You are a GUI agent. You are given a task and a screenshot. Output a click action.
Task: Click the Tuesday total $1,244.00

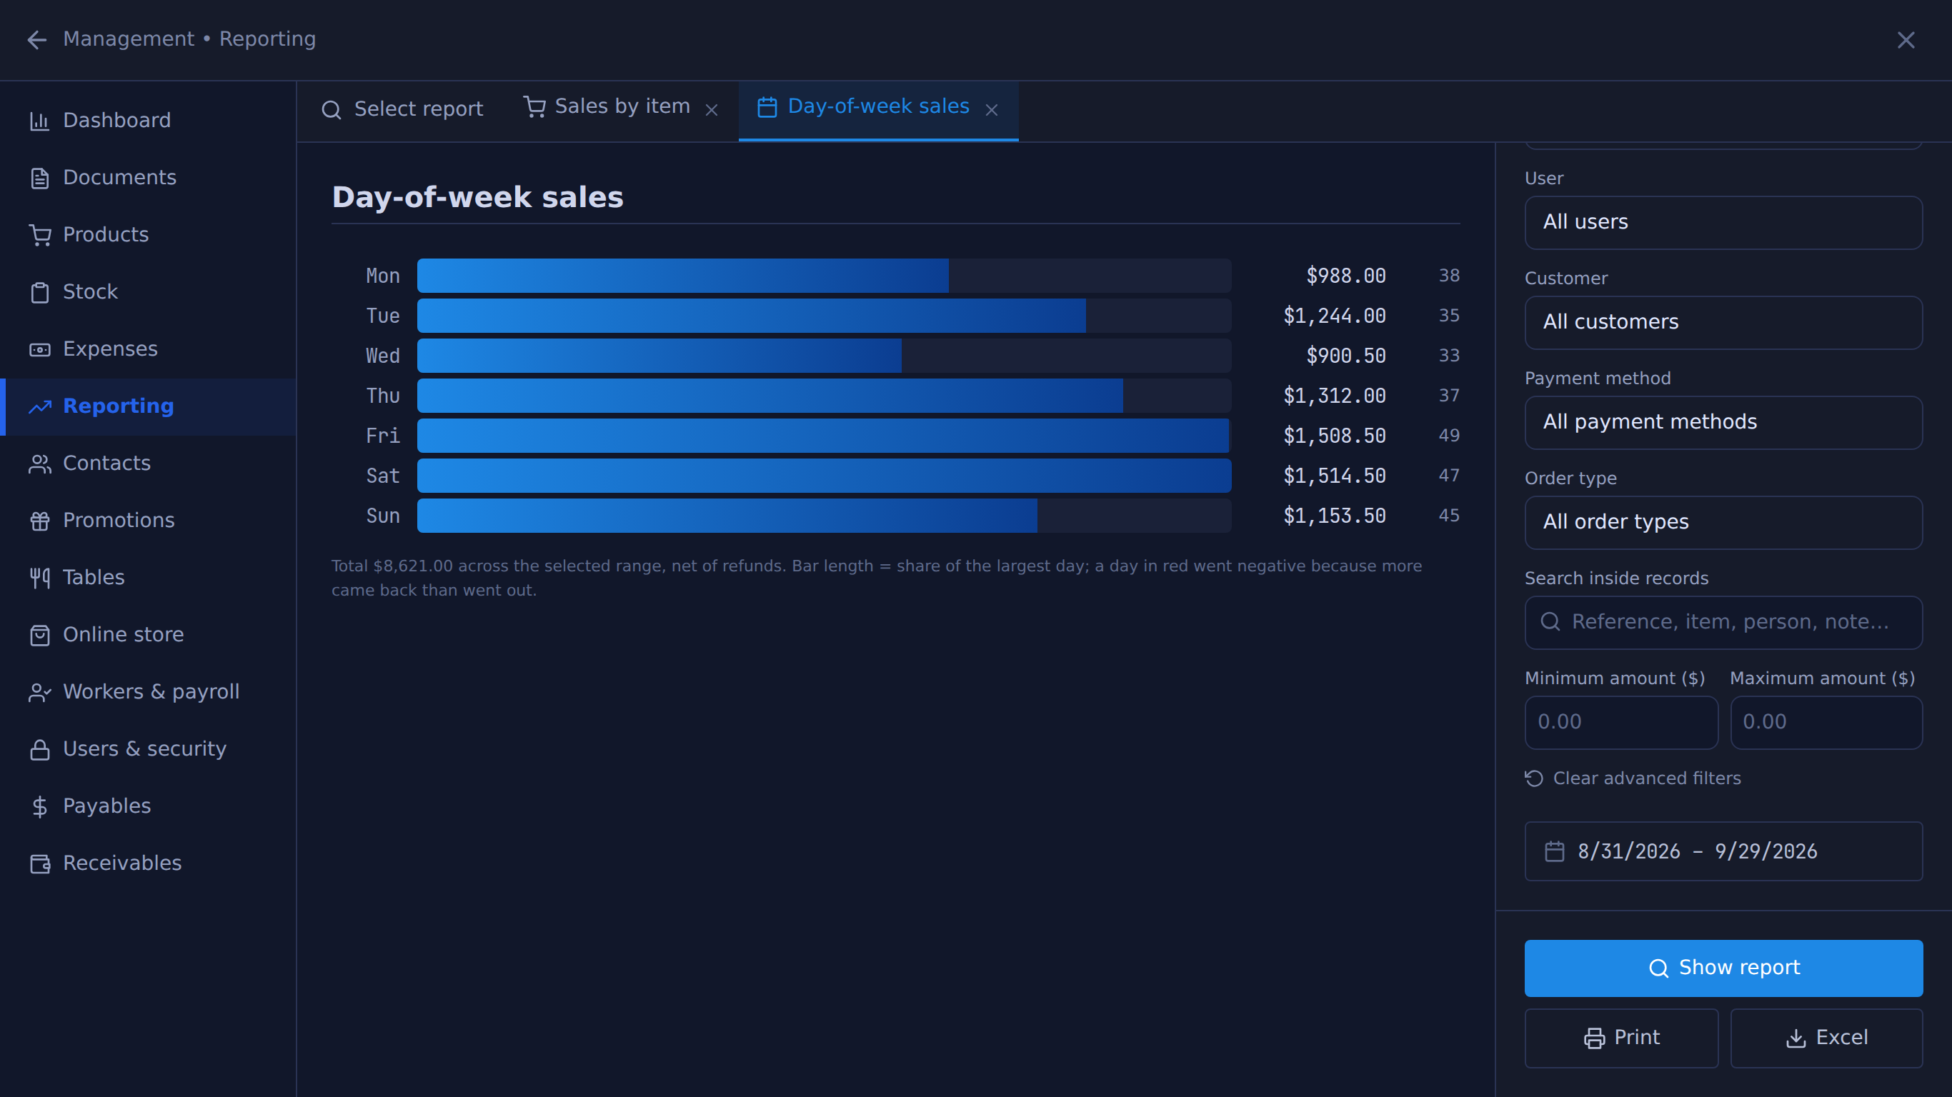pos(1334,316)
